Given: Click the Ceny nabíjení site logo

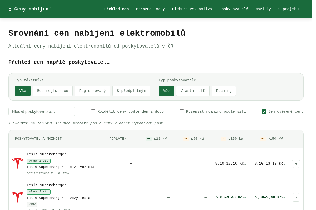Looking at the screenshot, I should pos(30,9).
